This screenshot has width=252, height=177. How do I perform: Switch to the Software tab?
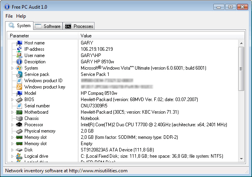point(48,26)
